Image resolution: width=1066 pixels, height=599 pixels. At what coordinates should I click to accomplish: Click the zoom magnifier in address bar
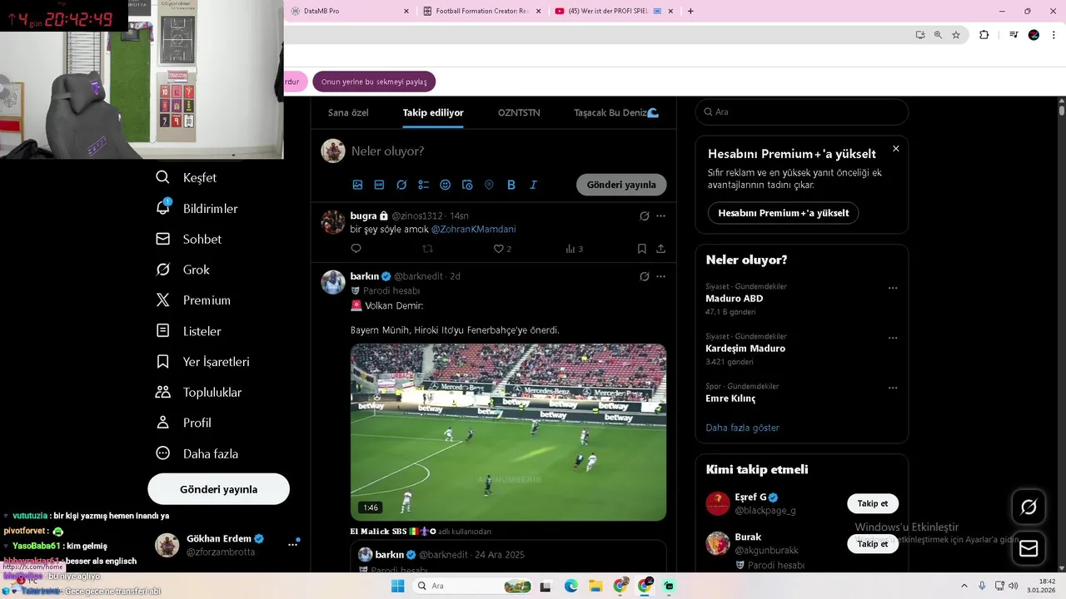pos(938,35)
